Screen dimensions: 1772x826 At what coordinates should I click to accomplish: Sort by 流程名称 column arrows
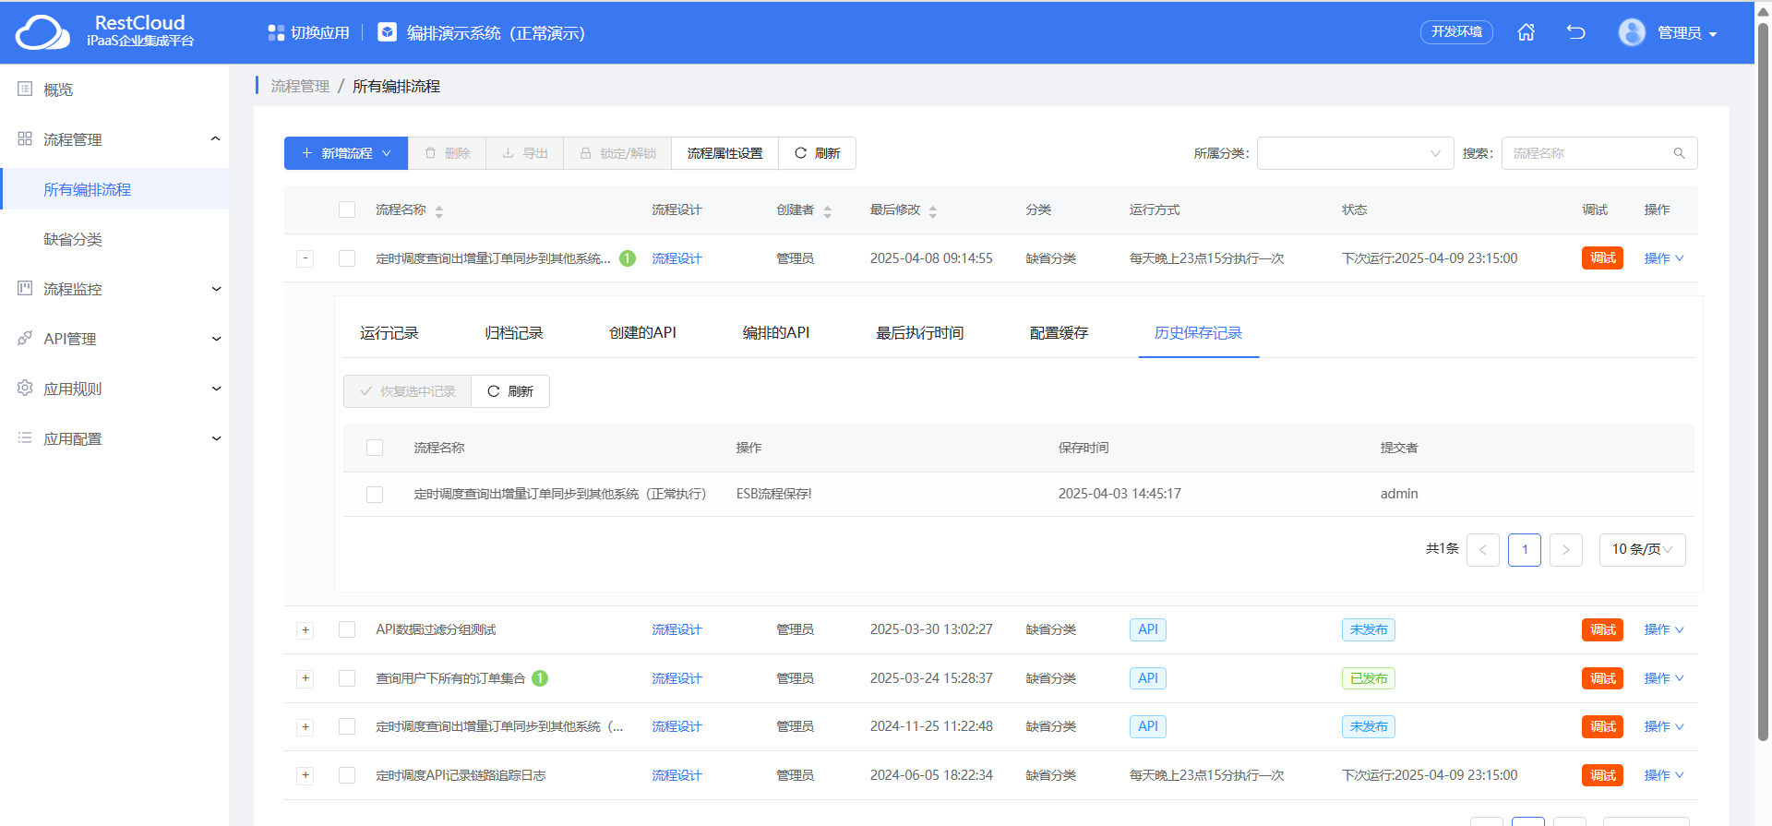pyautogui.click(x=439, y=211)
